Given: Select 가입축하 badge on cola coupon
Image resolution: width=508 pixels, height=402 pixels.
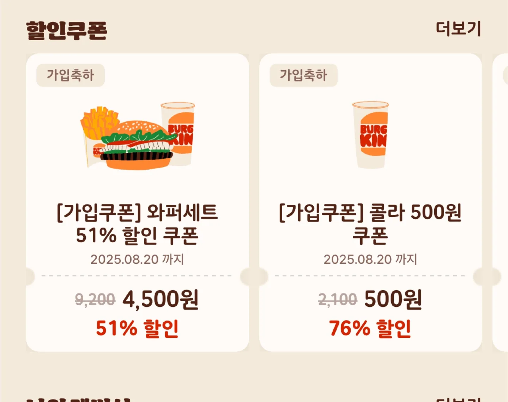Looking at the screenshot, I should (x=304, y=75).
